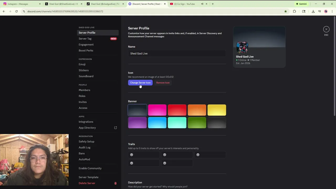Select the red banner color
The height and width of the screenshot is (189, 336).
177,110
